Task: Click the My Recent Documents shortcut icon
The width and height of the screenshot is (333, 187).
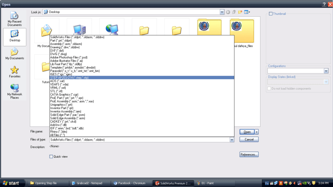Action: (15, 16)
